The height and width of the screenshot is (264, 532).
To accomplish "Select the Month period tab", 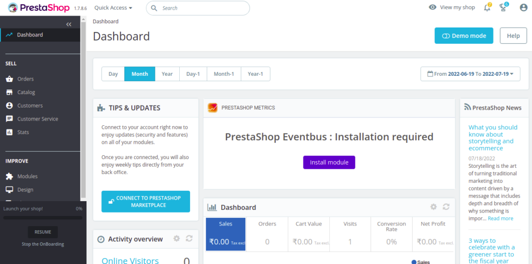I will (x=140, y=74).
